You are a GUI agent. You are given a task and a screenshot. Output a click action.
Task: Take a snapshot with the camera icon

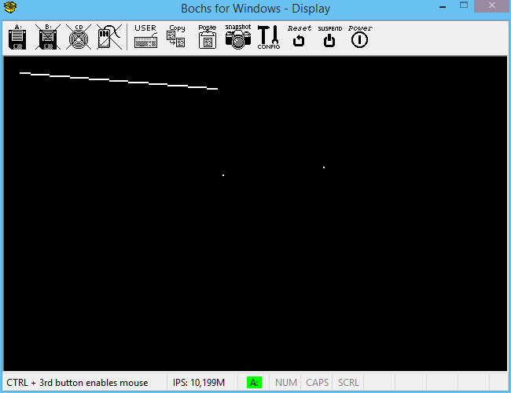[x=238, y=37]
